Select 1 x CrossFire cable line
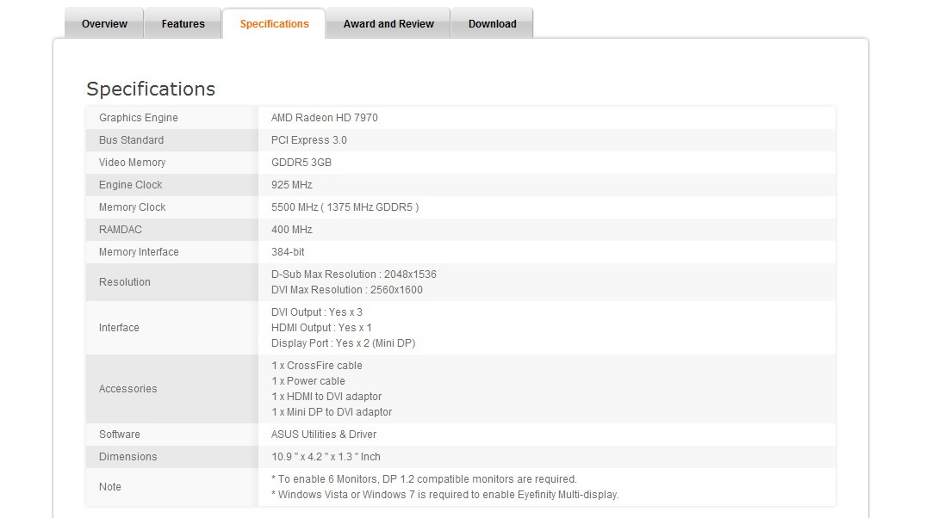 click(316, 366)
